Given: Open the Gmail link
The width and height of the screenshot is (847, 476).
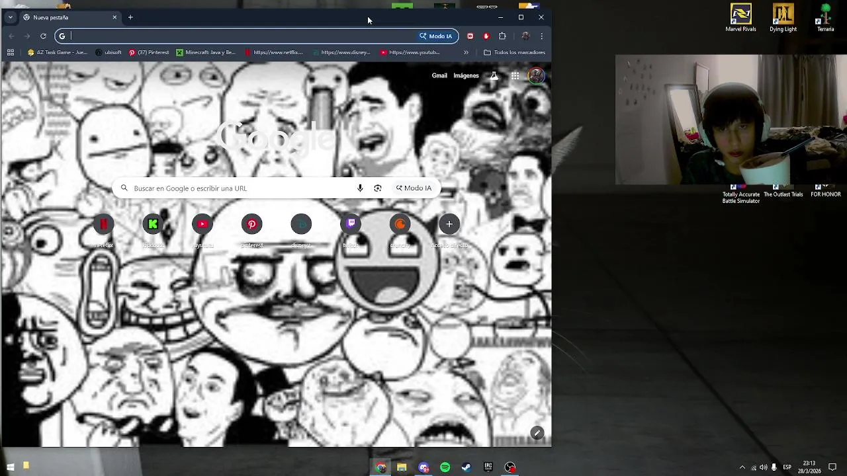Looking at the screenshot, I should (439, 76).
